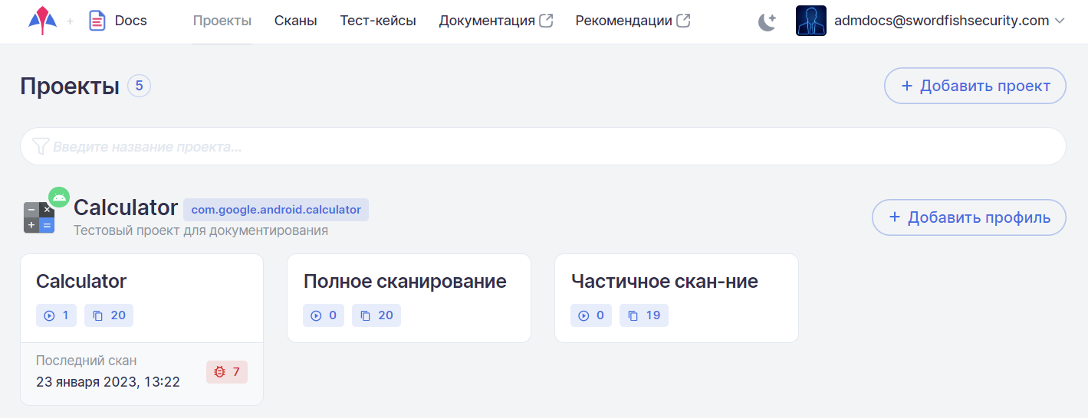Switch to the Сканы tab
This screenshot has height=418, width=1088.
click(295, 21)
